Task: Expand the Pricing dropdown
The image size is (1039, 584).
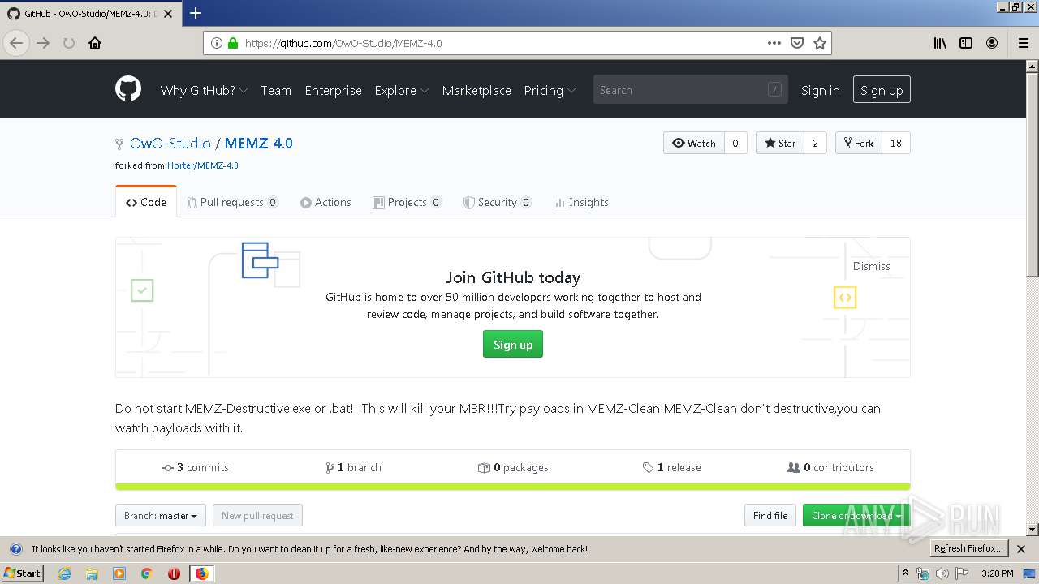Action: (x=550, y=90)
